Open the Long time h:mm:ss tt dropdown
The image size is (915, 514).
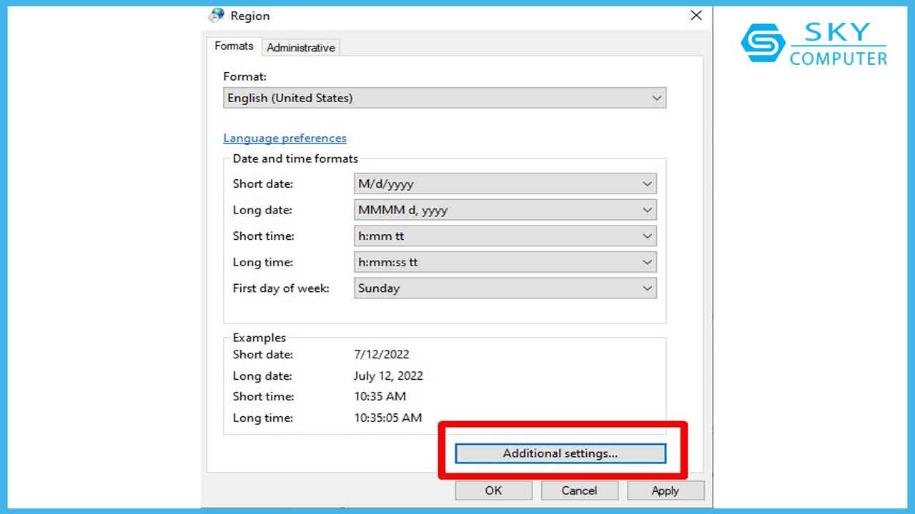click(505, 262)
